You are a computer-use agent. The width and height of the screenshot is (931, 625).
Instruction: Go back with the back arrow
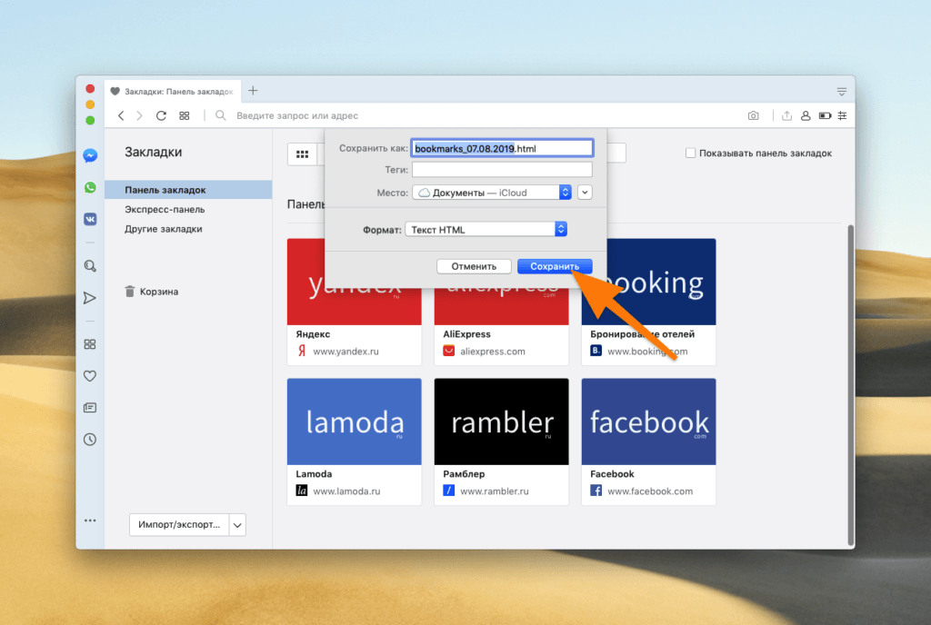pyautogui.click(x=121, y=115)
